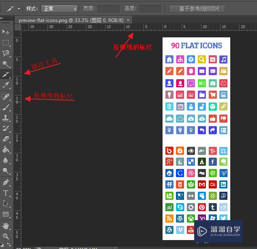Screen dimensions: 257x249
Task: Click the red thumbs-up icon in canvas
Action: click(212, 119)
